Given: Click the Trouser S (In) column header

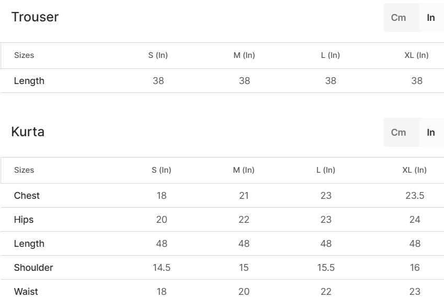Looking at the screenshot, I should (x=158, y=55).
